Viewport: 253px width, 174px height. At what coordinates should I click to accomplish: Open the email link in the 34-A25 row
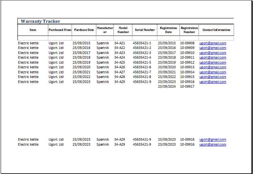(x=213, y=62)
